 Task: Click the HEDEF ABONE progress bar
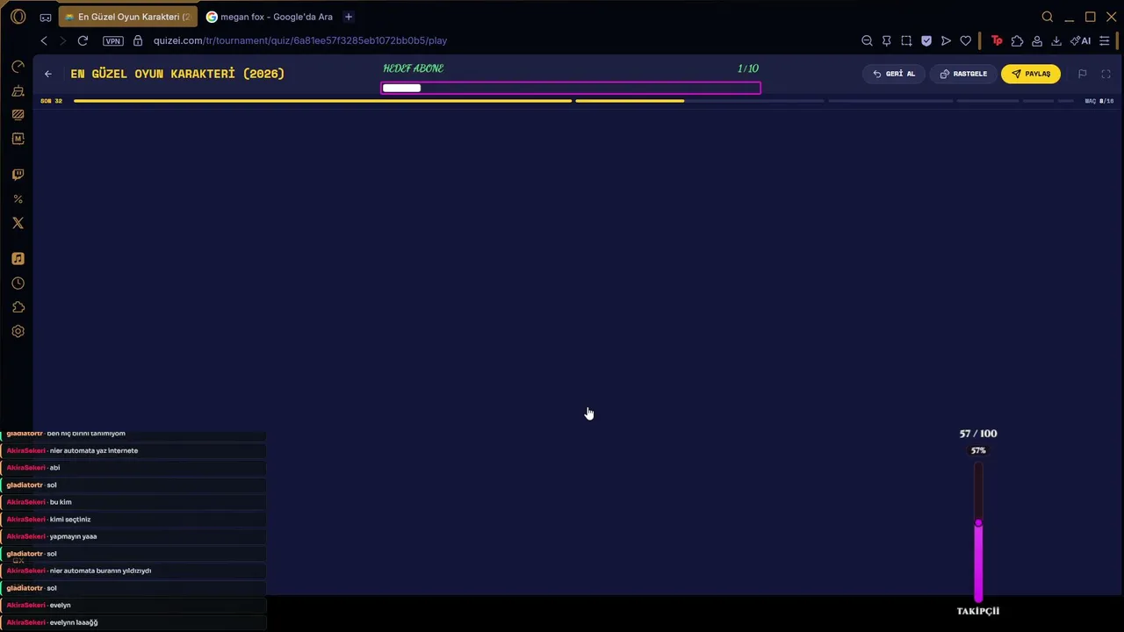571,88
